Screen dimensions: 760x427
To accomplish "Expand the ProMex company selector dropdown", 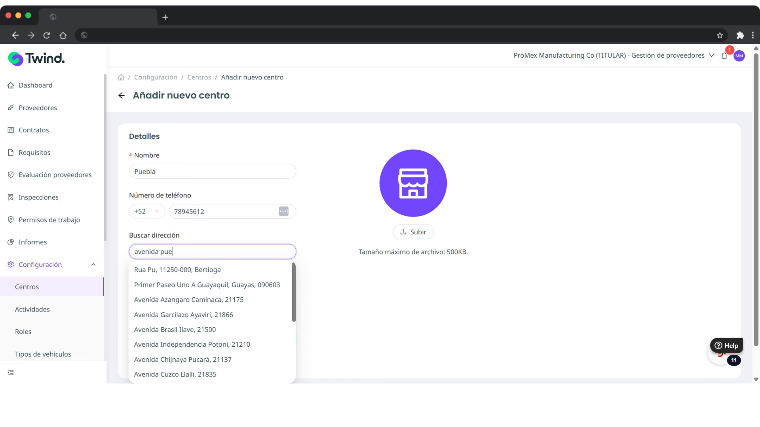I will (711, 55).
